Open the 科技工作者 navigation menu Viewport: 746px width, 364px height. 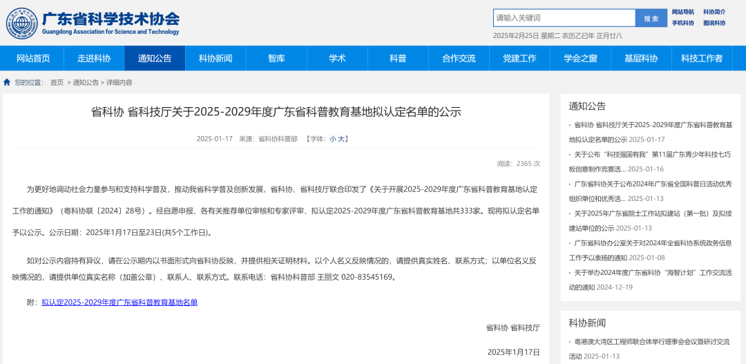point(702,59)
